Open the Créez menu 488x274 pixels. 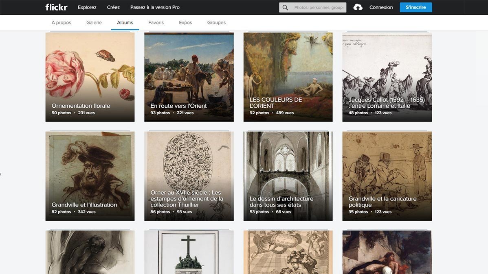point(113,7)
